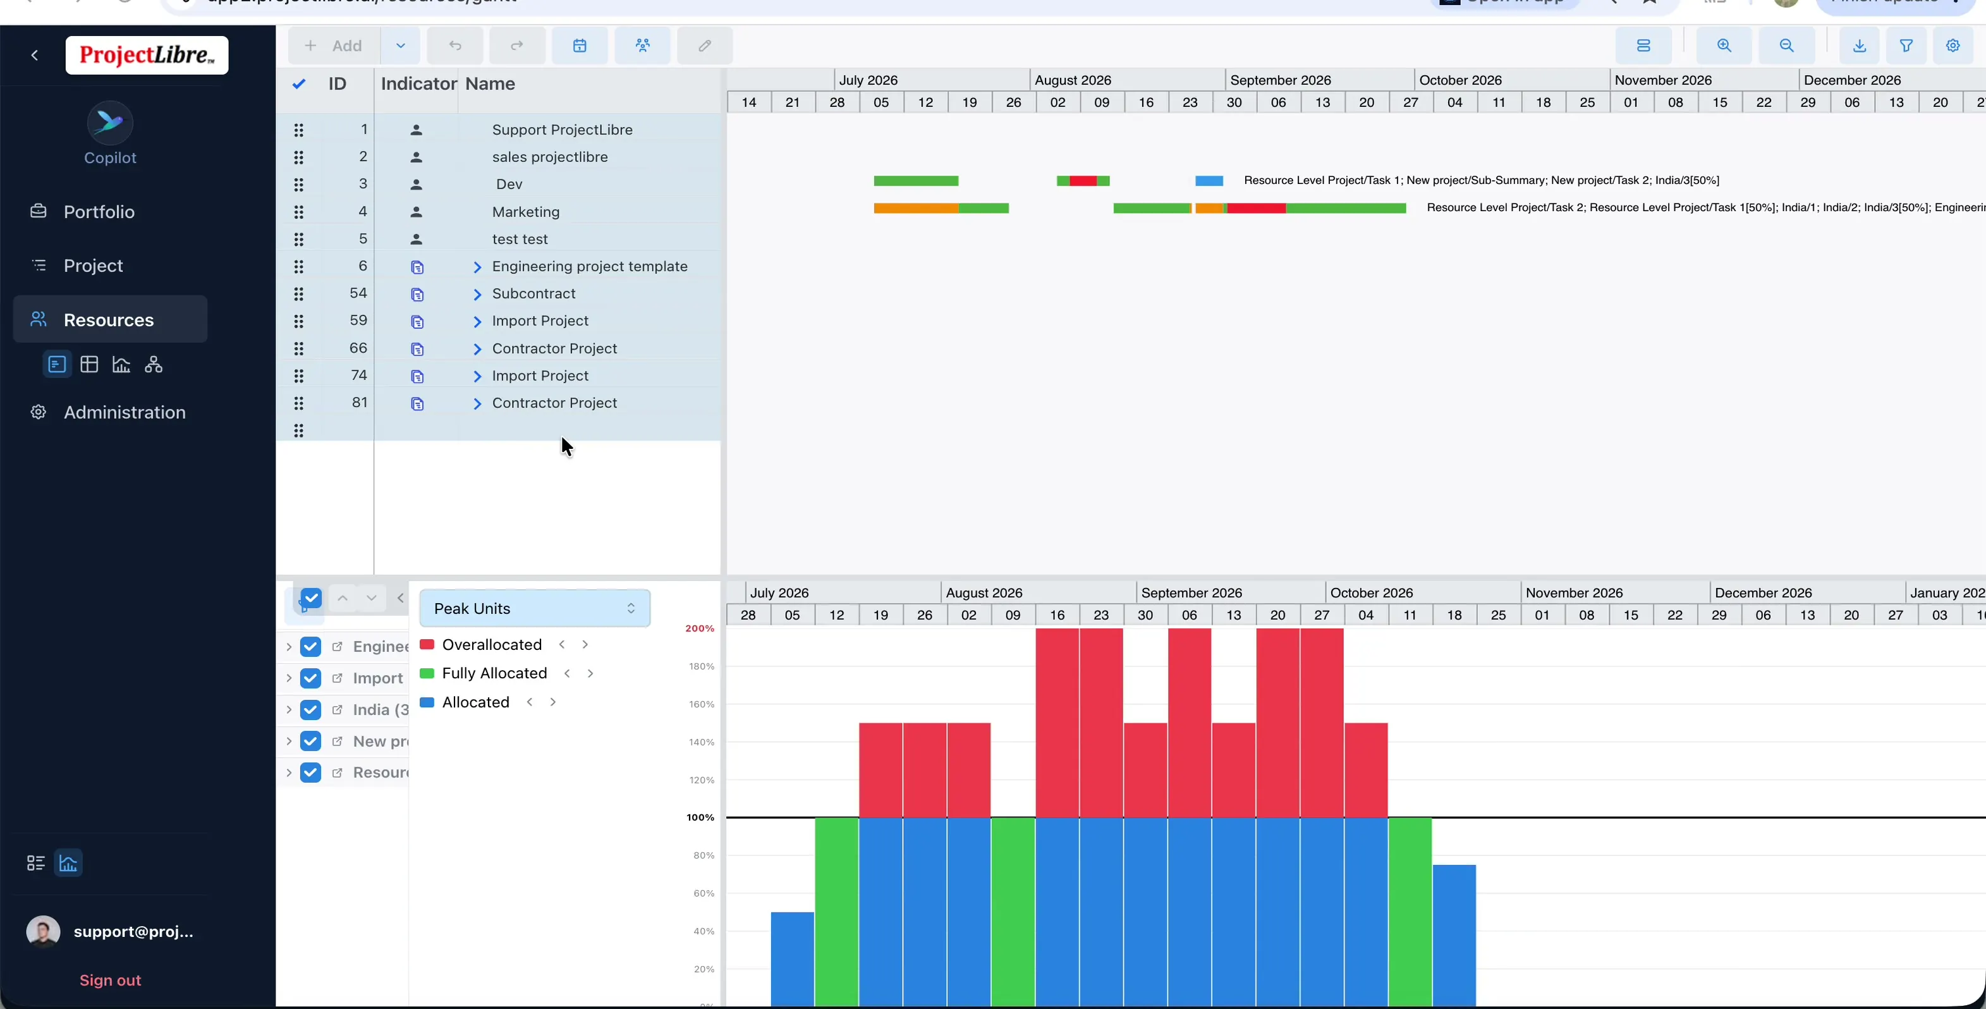Click the resource group people toolbar icon

point(642,46)
